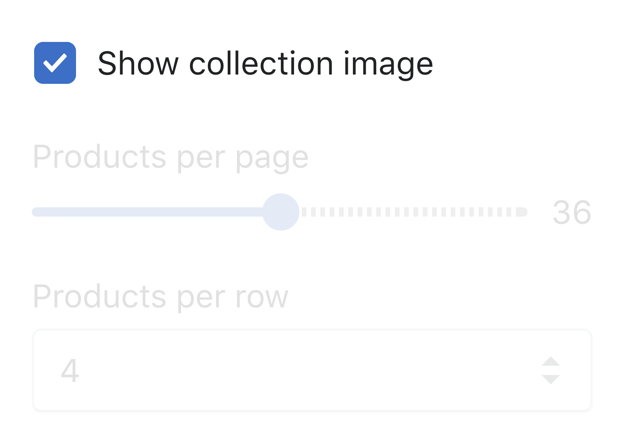This screenshot has height=434, width=626.
Task: Uncheck the Show collection image checkbox
Action: tap(55, 63)
